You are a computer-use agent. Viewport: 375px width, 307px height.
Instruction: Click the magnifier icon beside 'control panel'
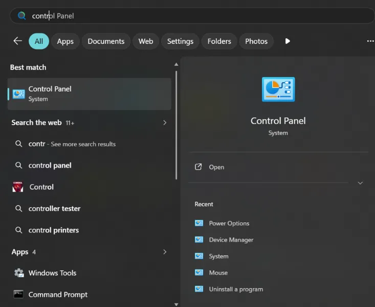pos(18,165)
